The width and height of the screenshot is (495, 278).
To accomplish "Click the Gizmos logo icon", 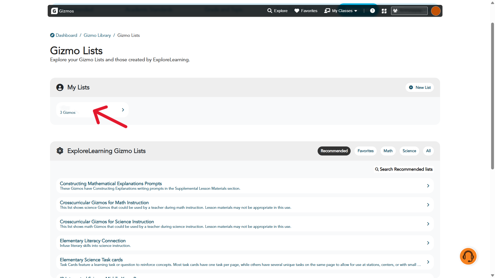I will [54, 11].
